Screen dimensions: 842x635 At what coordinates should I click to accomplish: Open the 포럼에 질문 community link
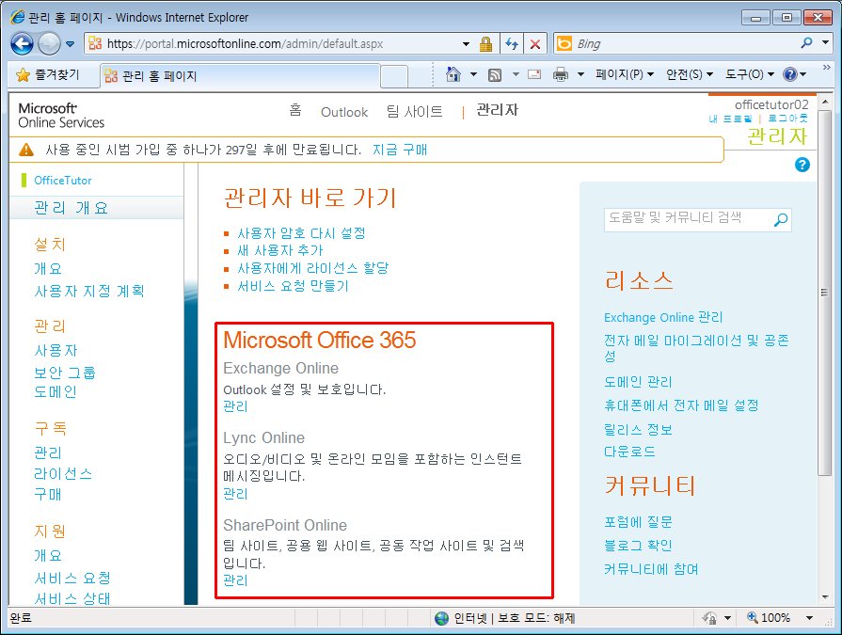638,522
